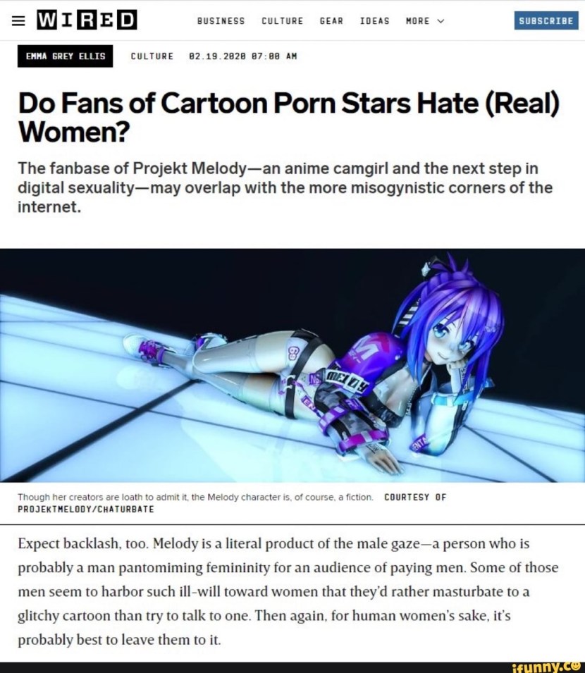Open the Gear section

[x=331, y=21]
